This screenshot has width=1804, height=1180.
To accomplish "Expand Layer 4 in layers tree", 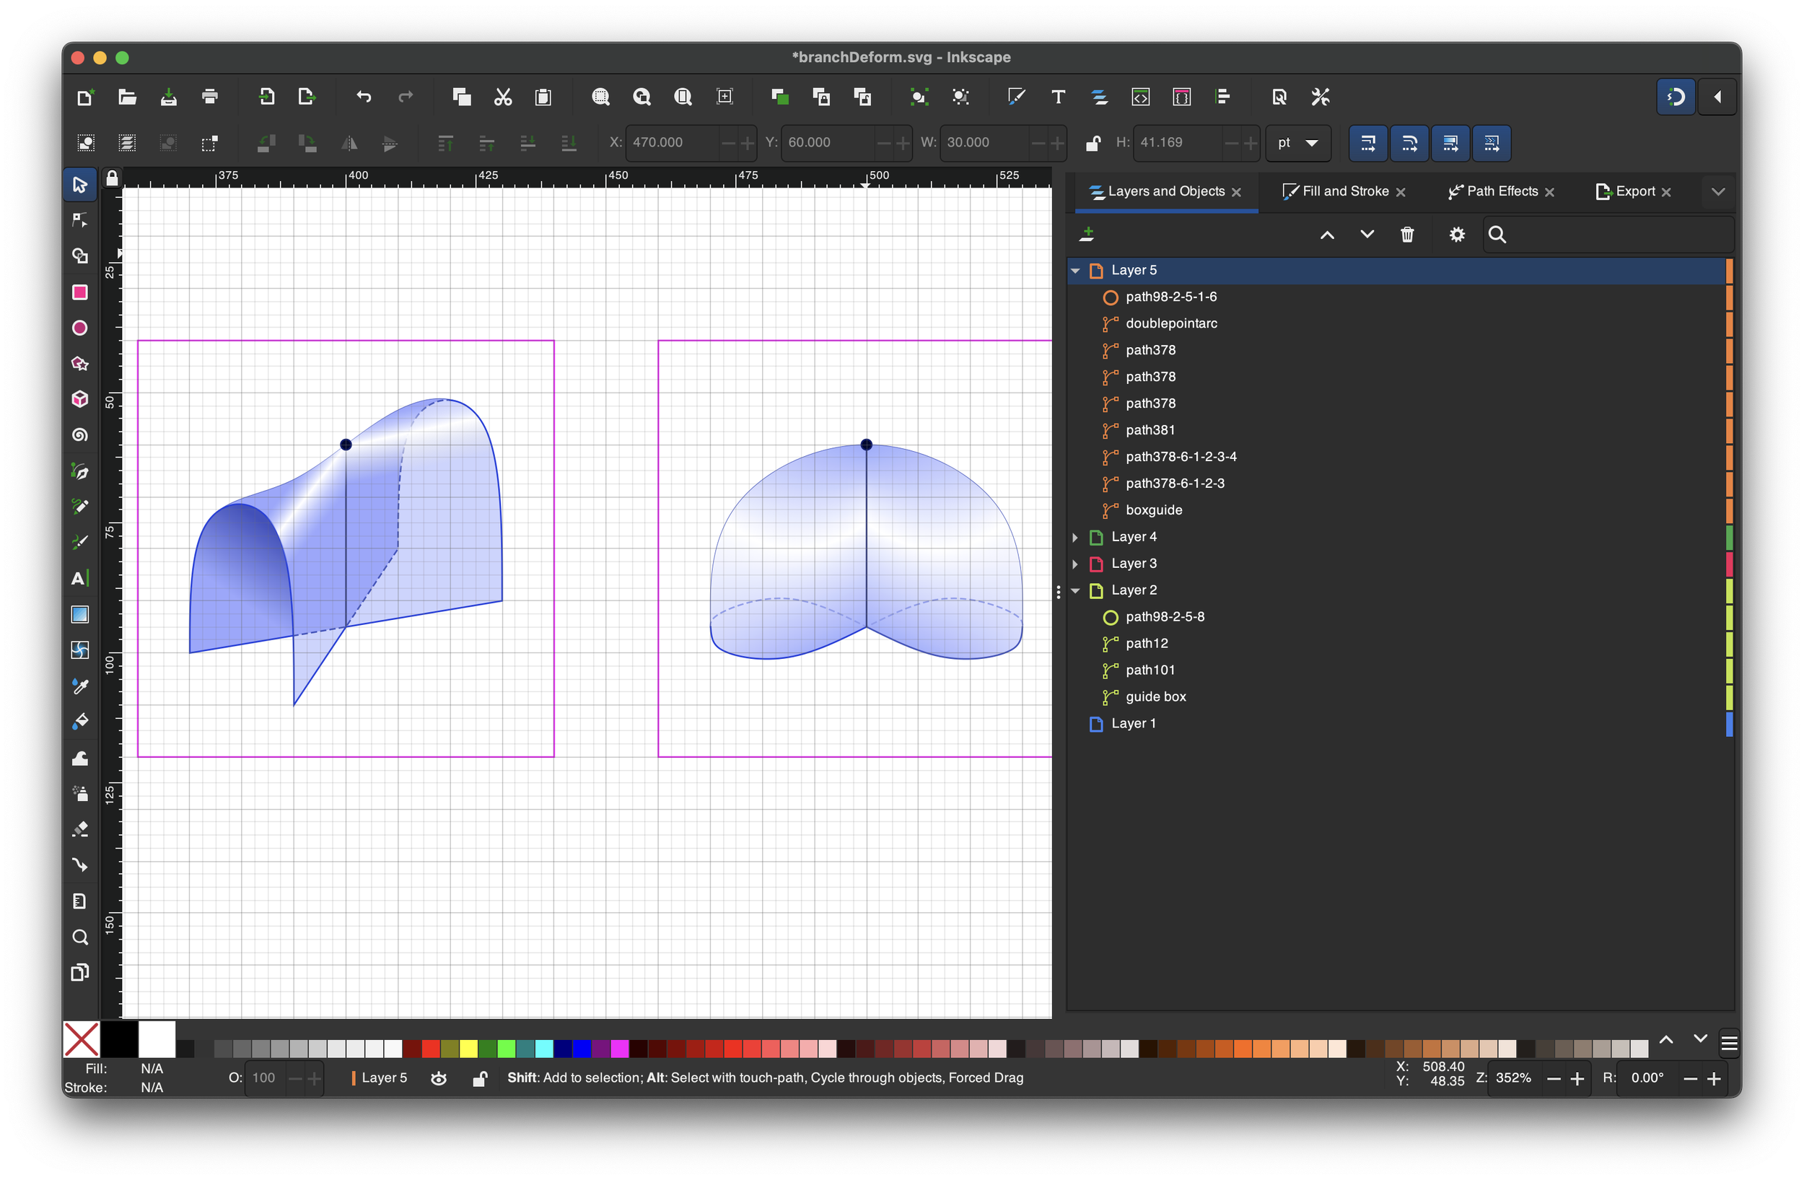I will tap(1074, 538).
